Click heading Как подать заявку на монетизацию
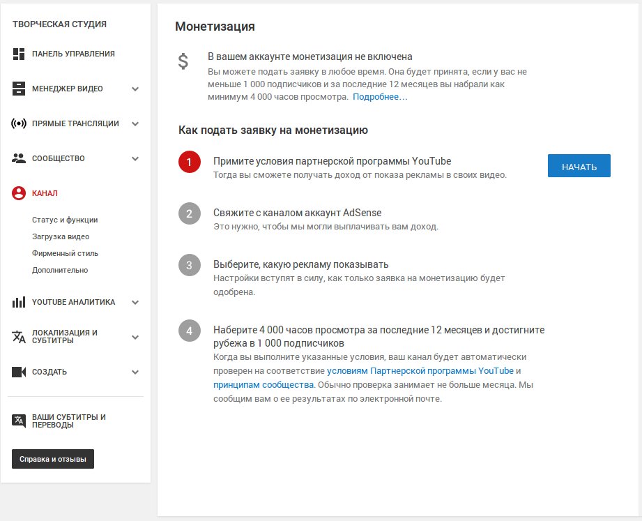Screen dimensions: 642x521 tap(273, 130)
